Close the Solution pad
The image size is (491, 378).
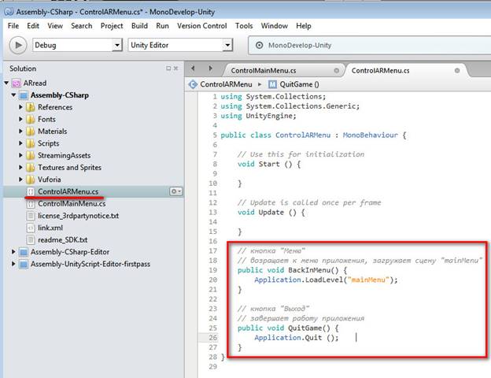(176, 69)
